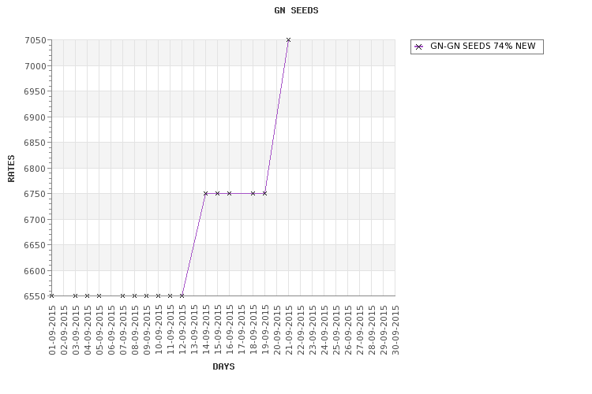Click the 'RATES' vertical axis label
This screenshot has height=394, width=592.
(x=12, y=168)
